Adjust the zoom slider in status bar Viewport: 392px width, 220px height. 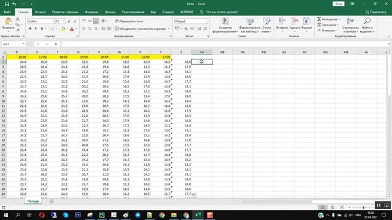(363, 208)
